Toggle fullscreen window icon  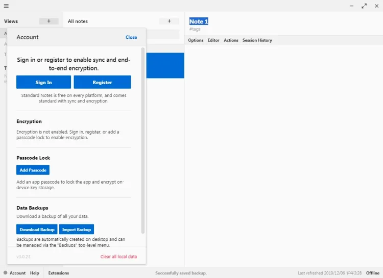coord(364,6)
